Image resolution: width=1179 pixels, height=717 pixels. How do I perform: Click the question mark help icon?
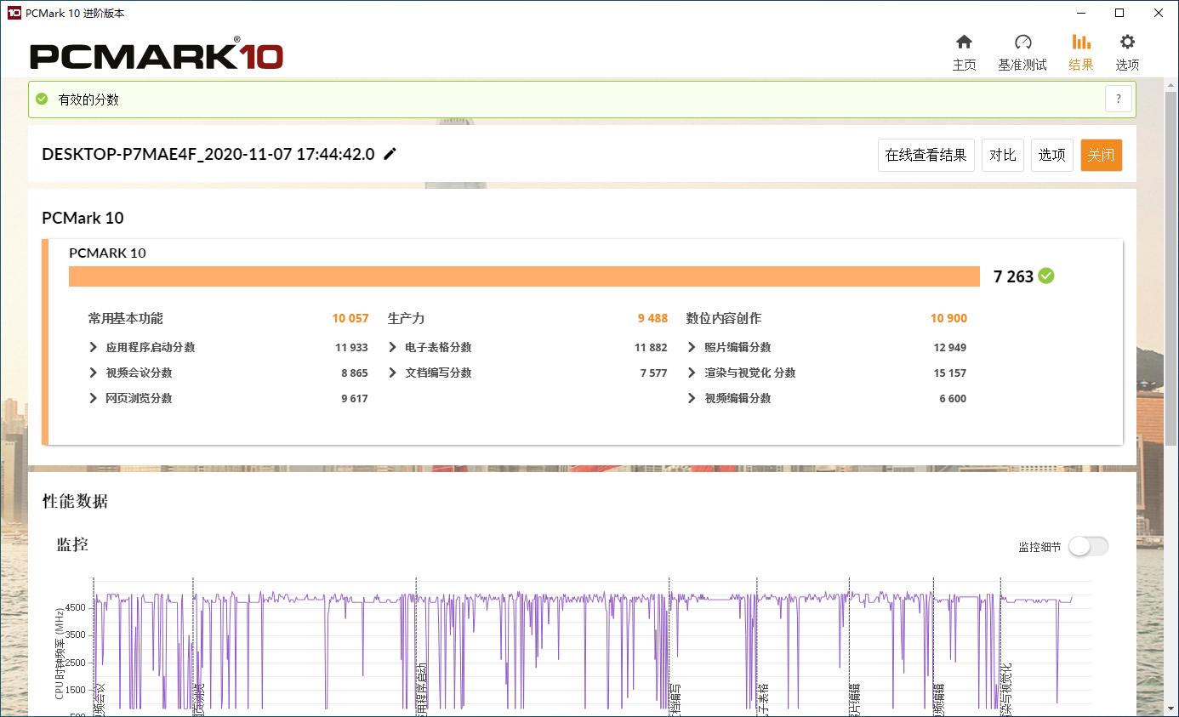pos(1119,99)
